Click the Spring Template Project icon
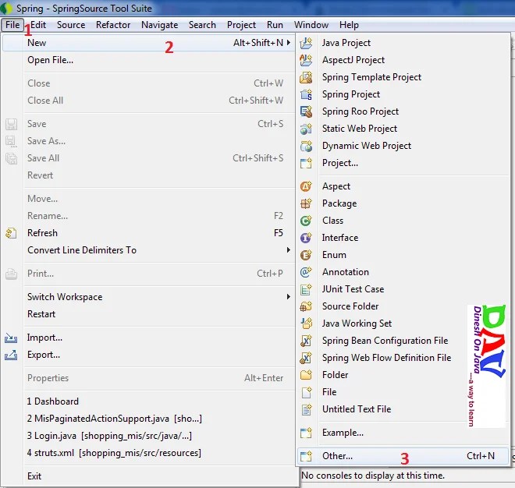The image size is (515, 488). coord(306,77)
